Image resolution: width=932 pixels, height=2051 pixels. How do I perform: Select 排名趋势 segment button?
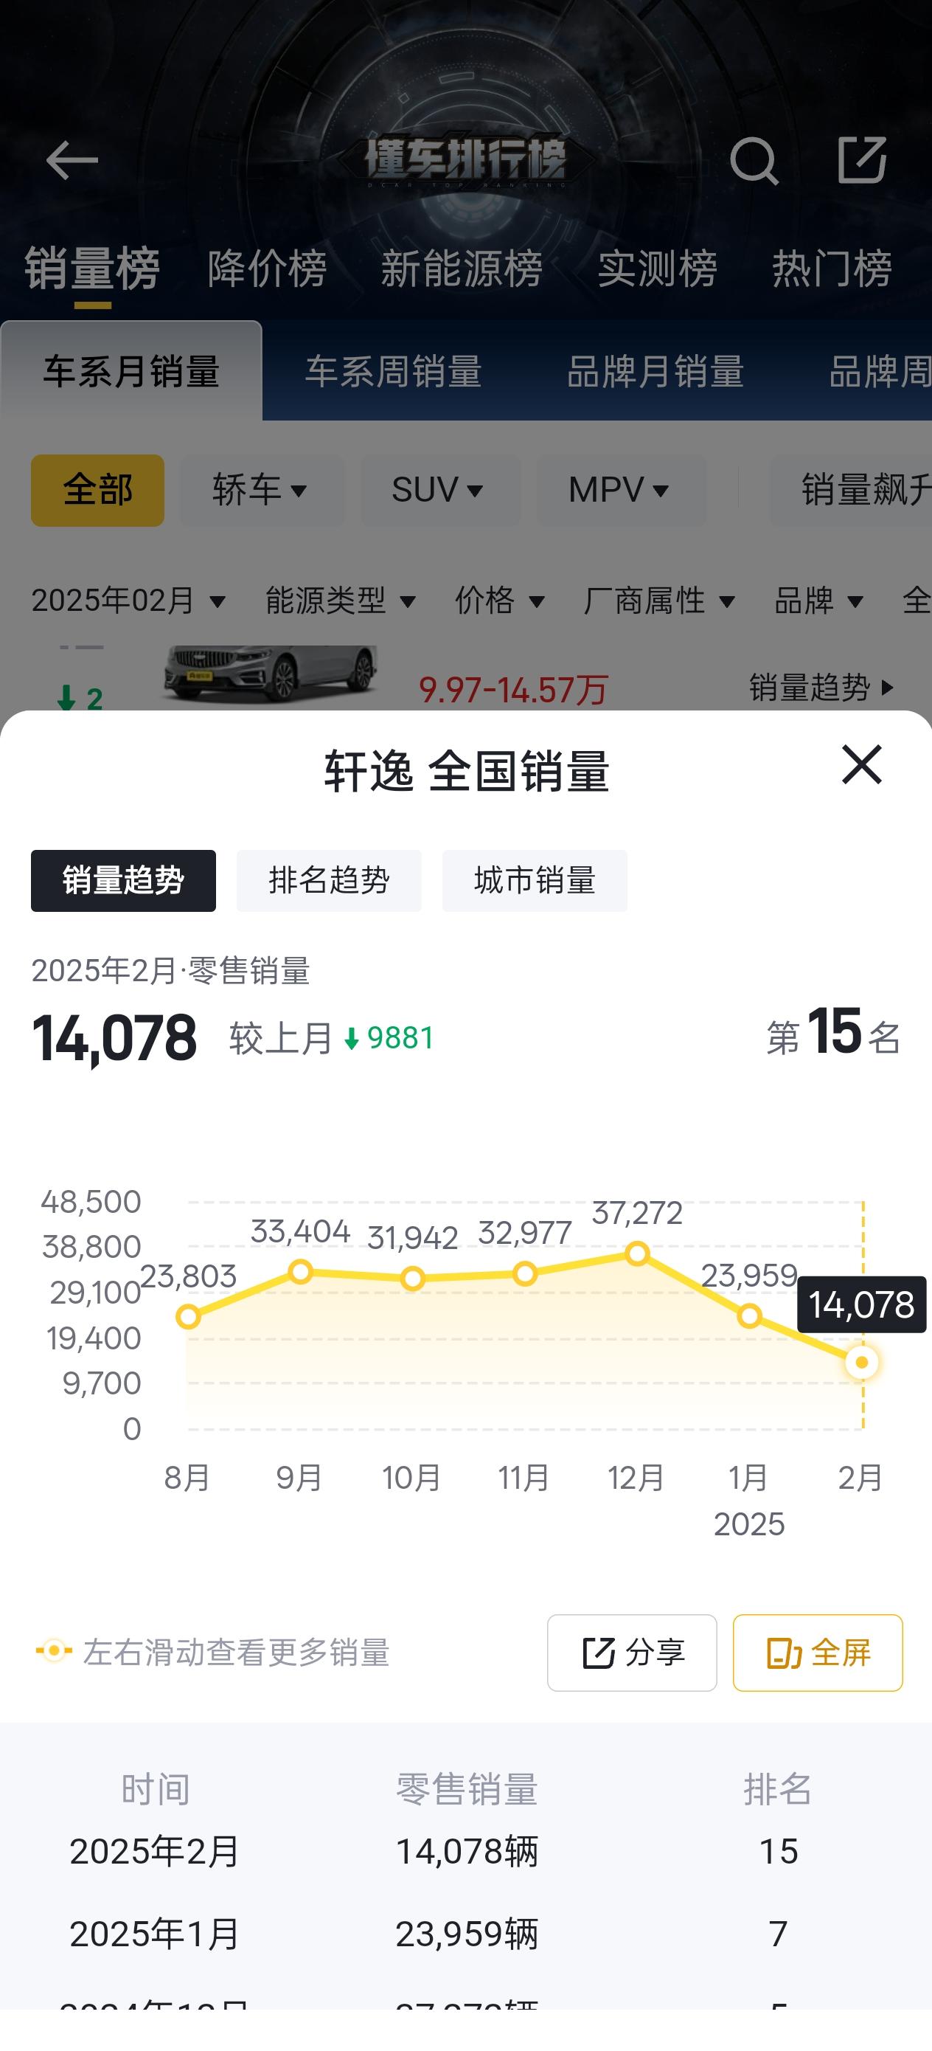(x=329, y=881)
